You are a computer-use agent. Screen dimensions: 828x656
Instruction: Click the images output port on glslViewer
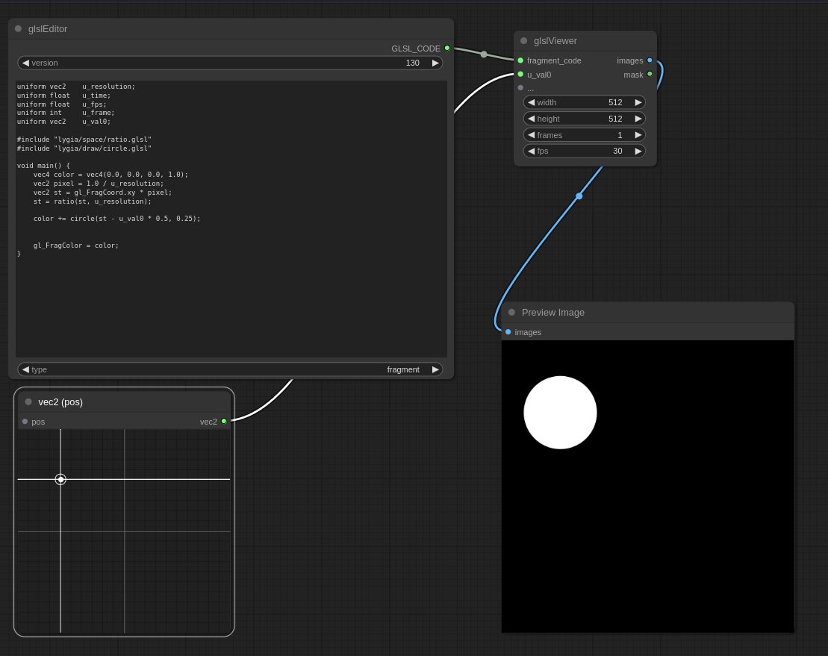click(650, 60)
